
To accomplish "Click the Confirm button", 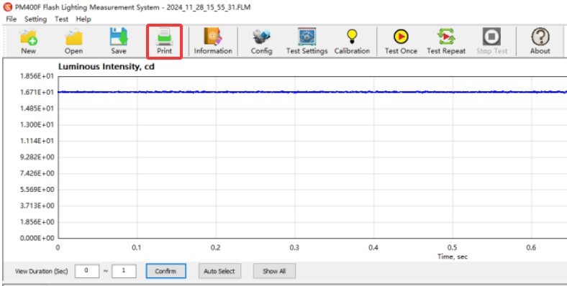I will [165, 271].
